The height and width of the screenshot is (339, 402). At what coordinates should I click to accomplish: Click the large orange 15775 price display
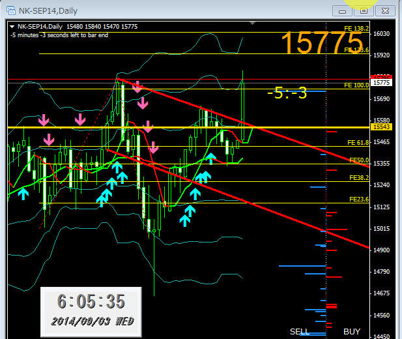click(x=322, y=42)
